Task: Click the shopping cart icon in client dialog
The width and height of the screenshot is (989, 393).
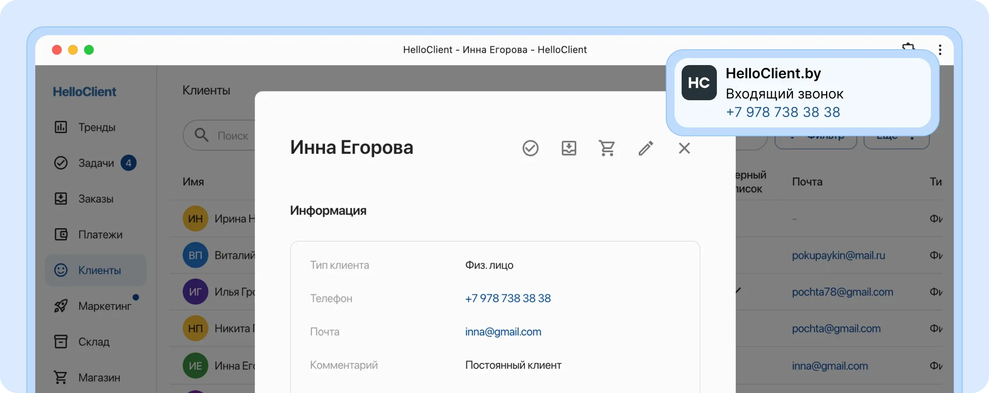Action: pyautogui.click(x=607, y=148)
